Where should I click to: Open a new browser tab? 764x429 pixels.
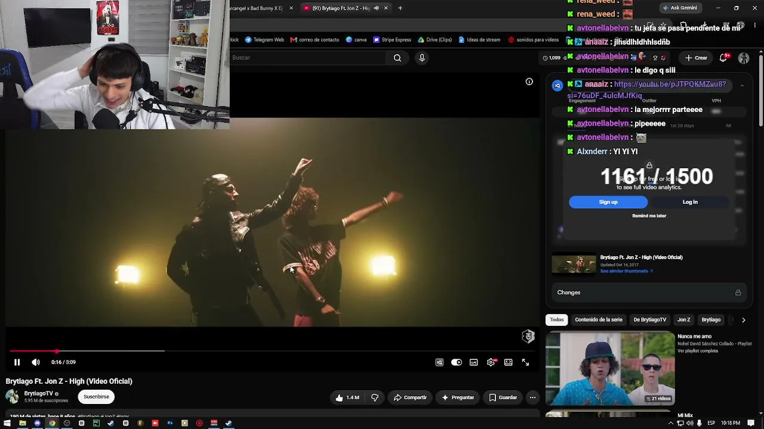(400, 8)
